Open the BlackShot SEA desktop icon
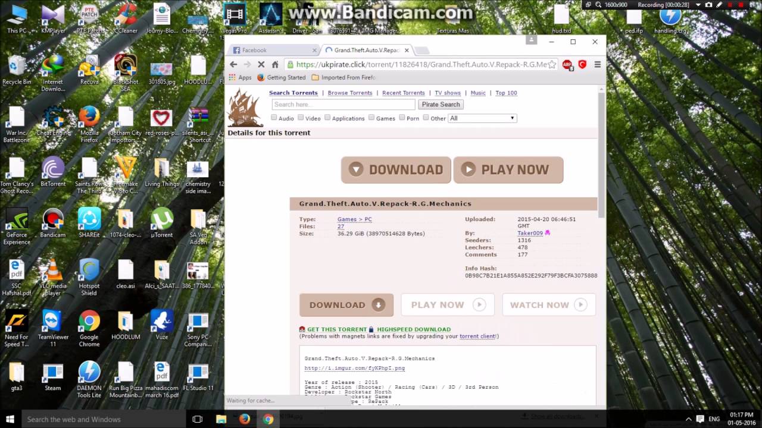Image resolution: width=762 pixels, height=428 pixels. click(126, 73)
